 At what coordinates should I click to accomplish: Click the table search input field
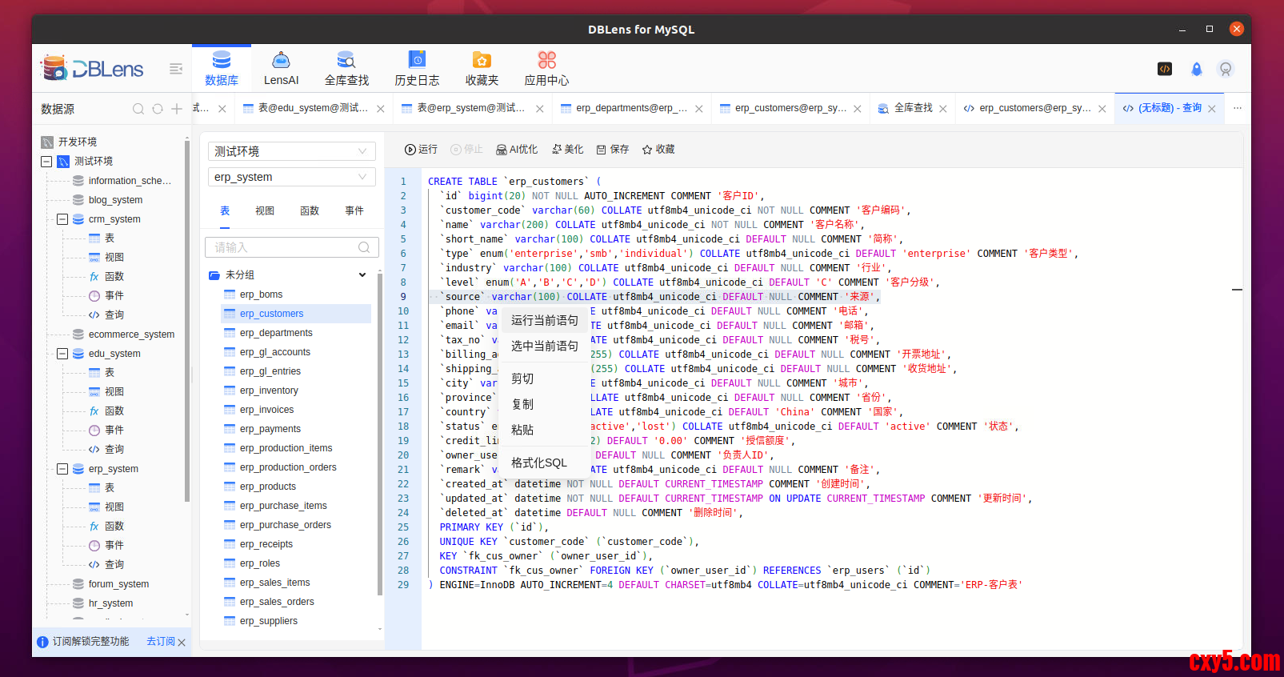pyautogui.click(x=284, y=248)
